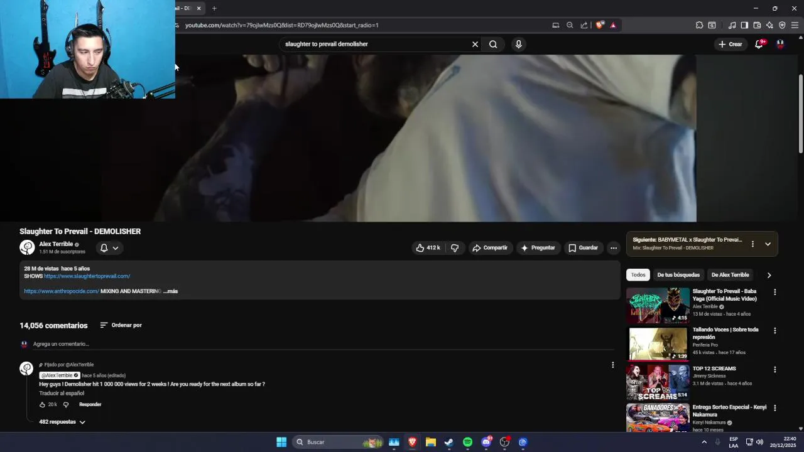Open YouTube notifications bell
Screen dimensions: 804x452
pos(759,44)
